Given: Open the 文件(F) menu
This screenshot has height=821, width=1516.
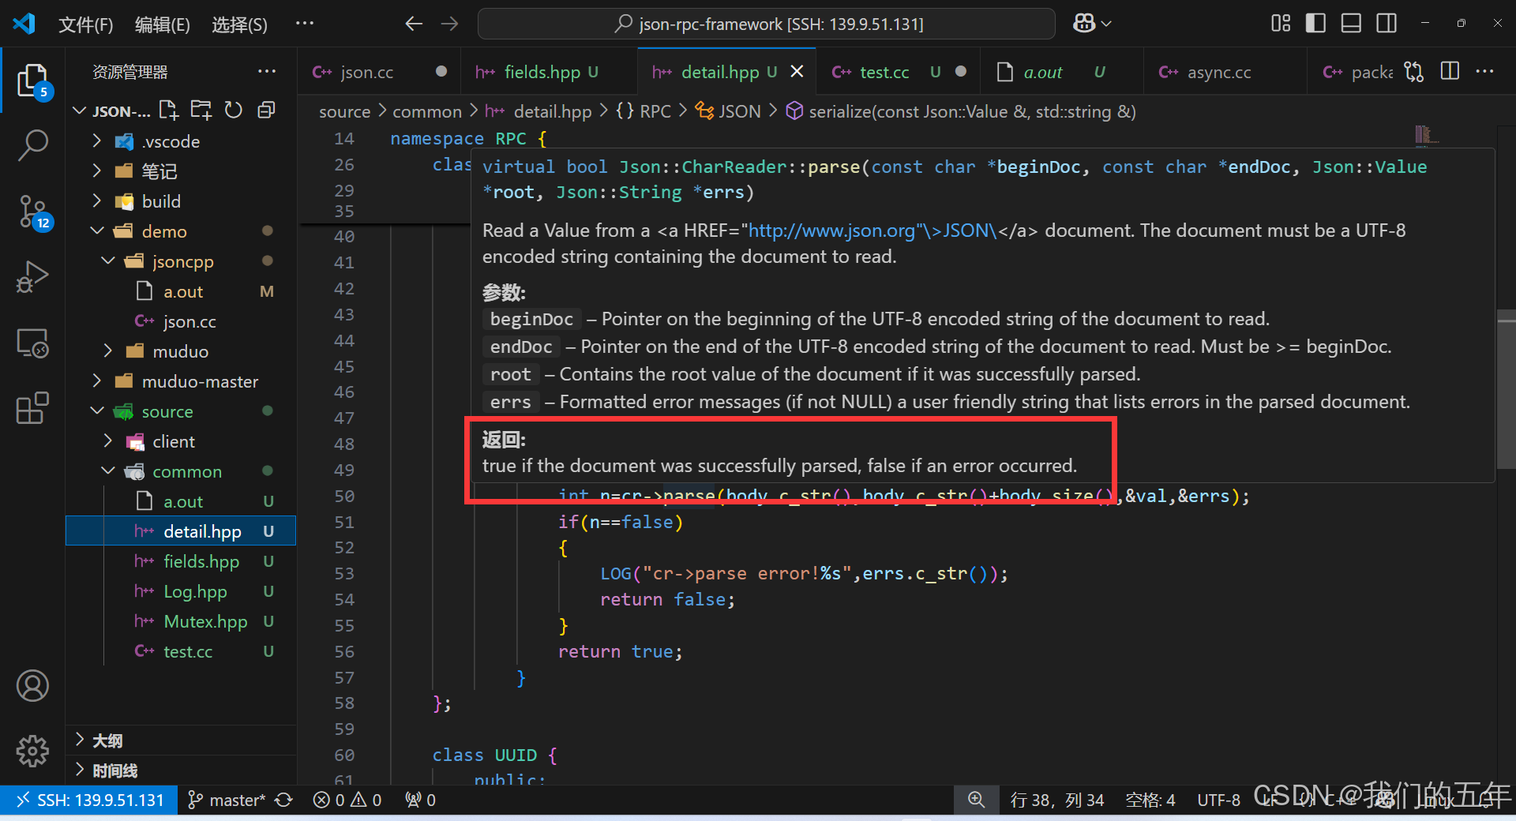Looking at the screenshot, I should [x=85, y=24].
